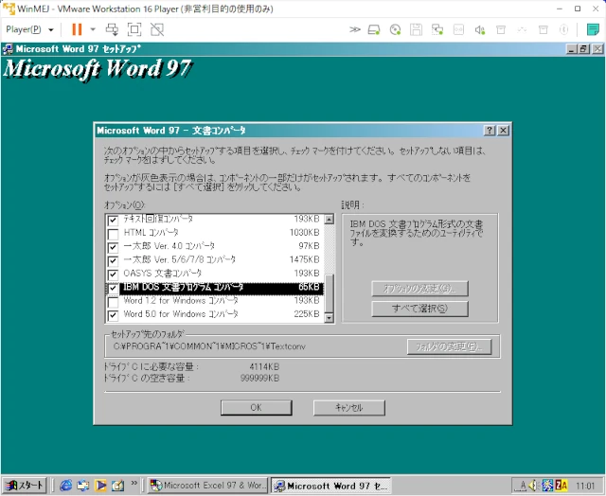The height and width of the screenshot is (496, 606).
Task: Click the options list scroll up arrow
Action: [x=329, y=219]
